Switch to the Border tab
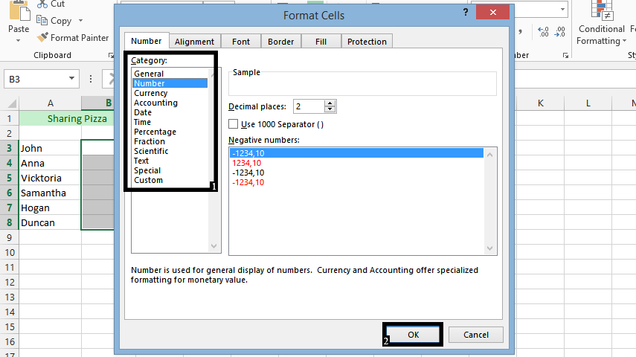The image size is (636, 357). coord(280,42)
